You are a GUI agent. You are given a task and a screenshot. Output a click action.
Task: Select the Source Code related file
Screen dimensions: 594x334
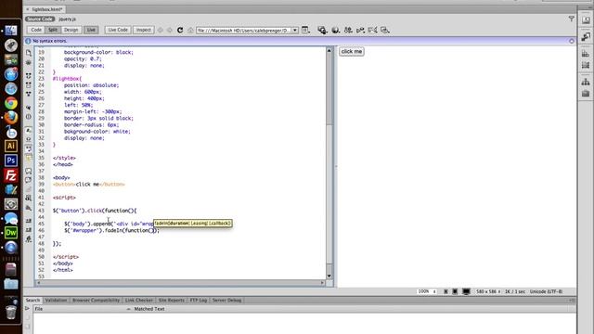(x=40, y=19)
